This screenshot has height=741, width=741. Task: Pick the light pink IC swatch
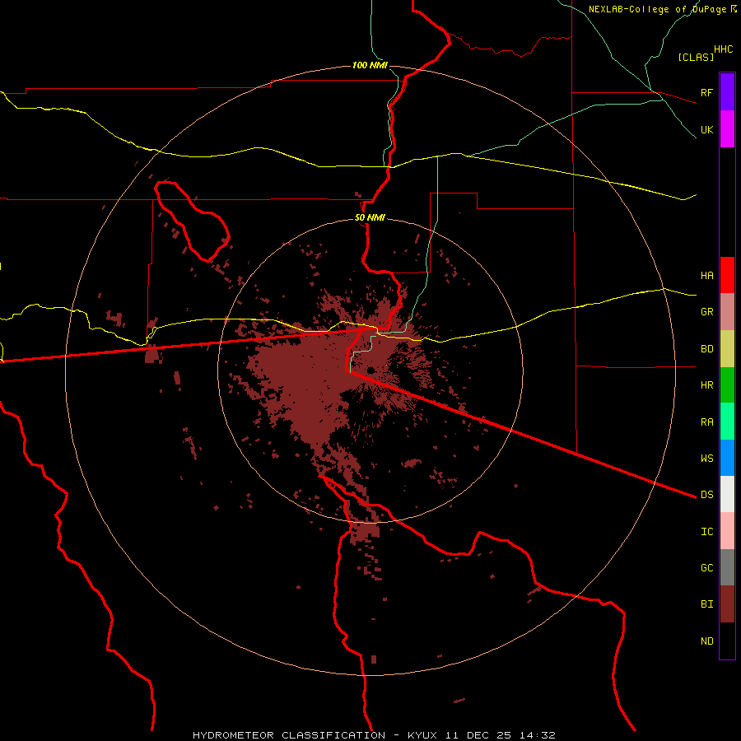click(727, 531)
